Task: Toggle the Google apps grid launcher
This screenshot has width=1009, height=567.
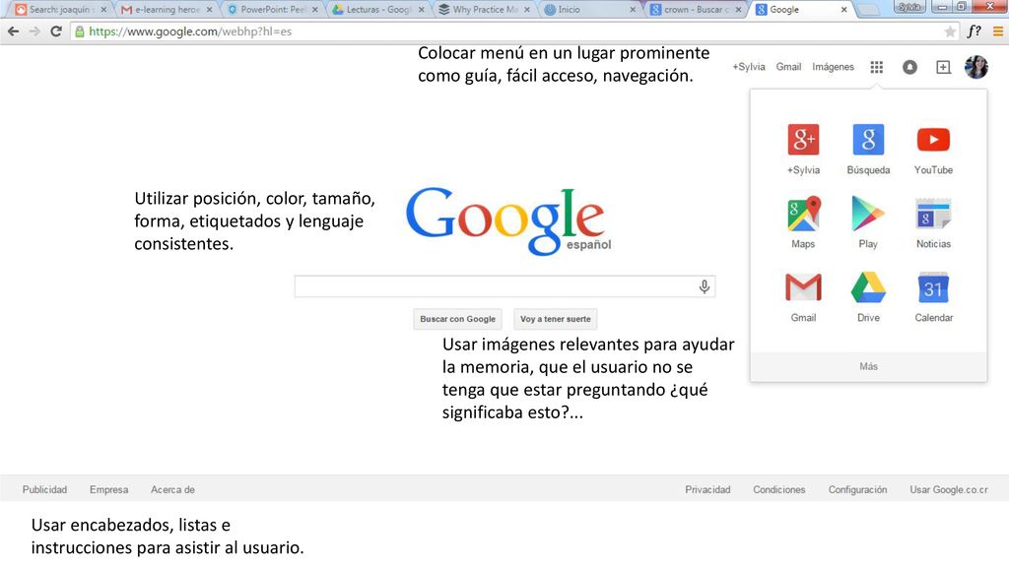Action: tap(876, 67)
